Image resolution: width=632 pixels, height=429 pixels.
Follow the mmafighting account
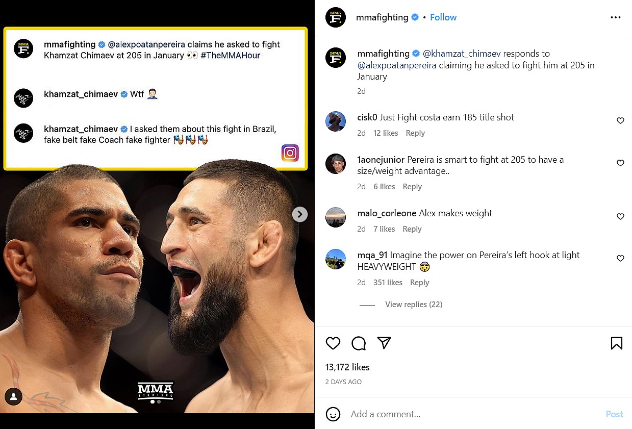[x=443, y=17]
